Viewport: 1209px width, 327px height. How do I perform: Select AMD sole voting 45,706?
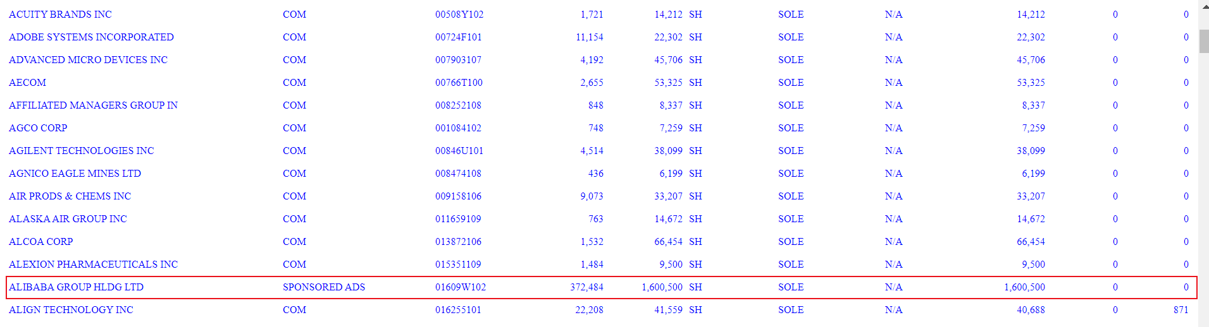tap(1031, 60)
